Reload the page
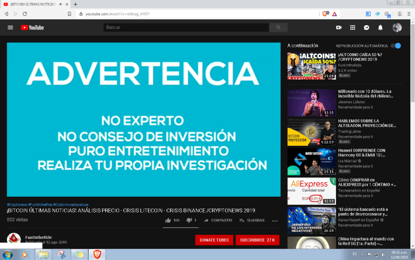415x260 pixels. pos(25,14)
